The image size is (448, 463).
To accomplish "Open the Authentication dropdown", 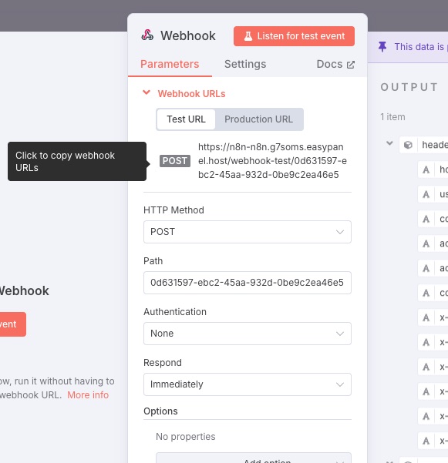I will point(248,334).
